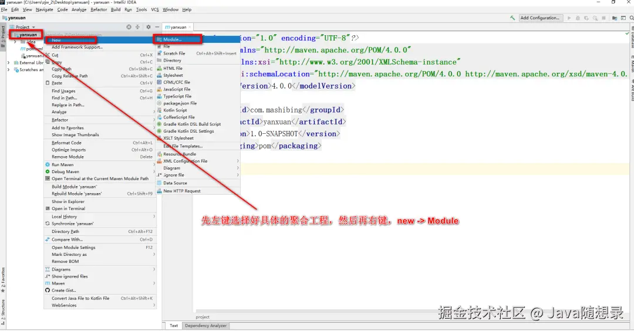This screenshot has height=331, width=634.
Task: Choose HTML File in New submenu
Action: coord(198,68)
